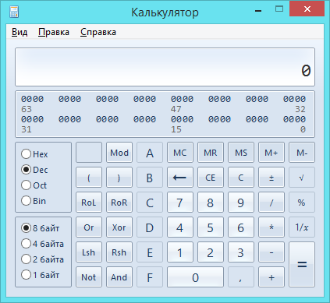This screenshot has height=303, width=330.
Task: Click the digit 8 button
Action: tap(211, 203)
